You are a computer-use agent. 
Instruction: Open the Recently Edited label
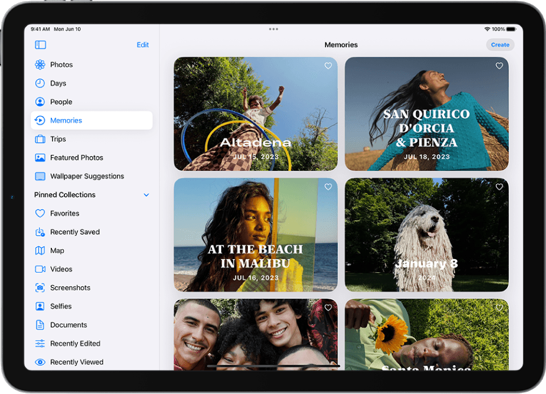point(75,343)
